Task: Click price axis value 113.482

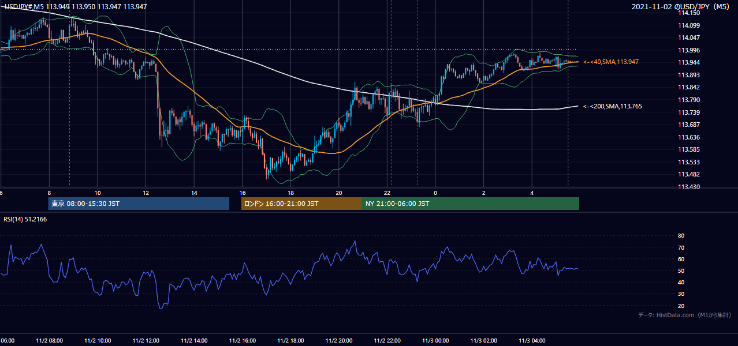Action: (x=688, y=175)
